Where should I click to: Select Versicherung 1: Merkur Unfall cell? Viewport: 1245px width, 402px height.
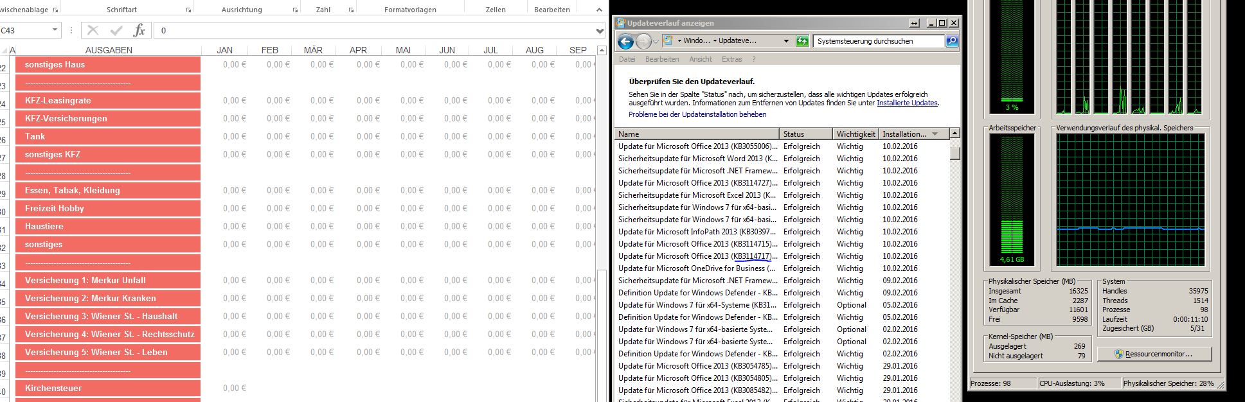click(x=108, y=280)
